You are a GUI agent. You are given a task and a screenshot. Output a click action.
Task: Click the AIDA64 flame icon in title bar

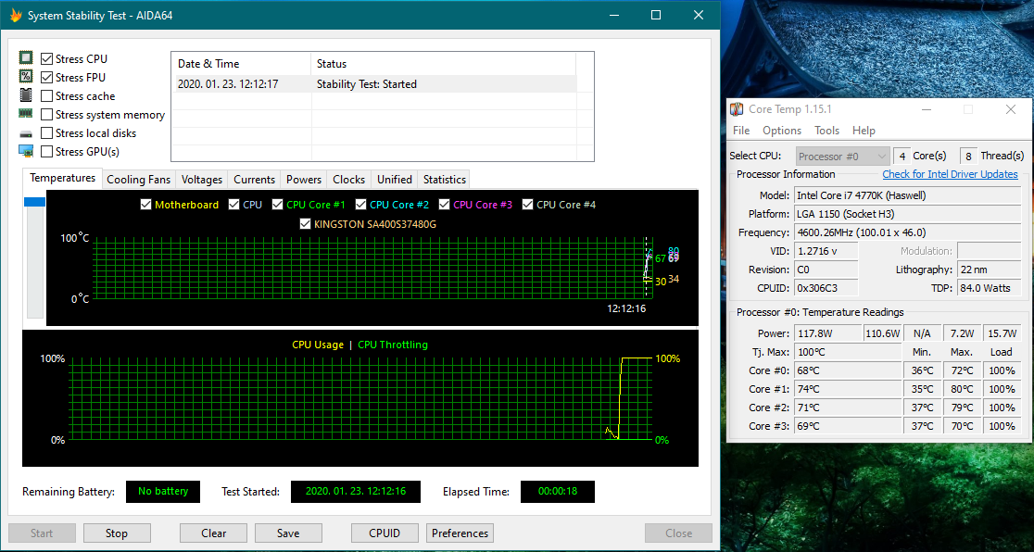16,15
